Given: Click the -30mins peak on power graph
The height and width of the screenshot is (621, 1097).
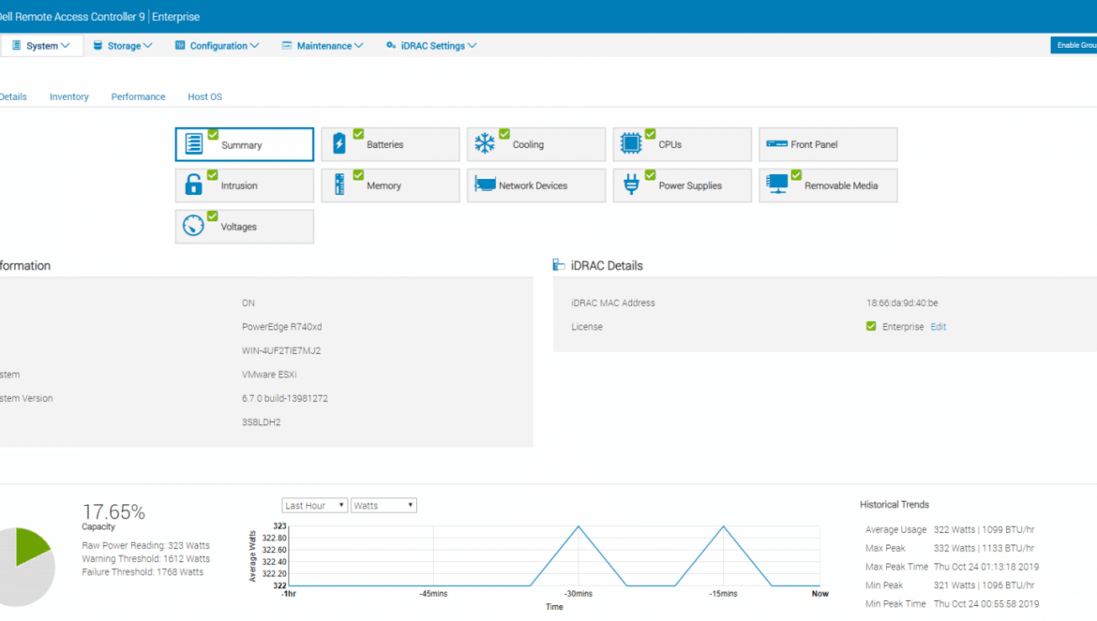Looking at the screenshot, I should click(x=579, y=526).
